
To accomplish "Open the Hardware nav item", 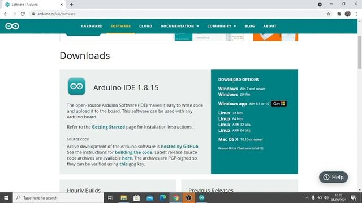I will tap(92, 26).
